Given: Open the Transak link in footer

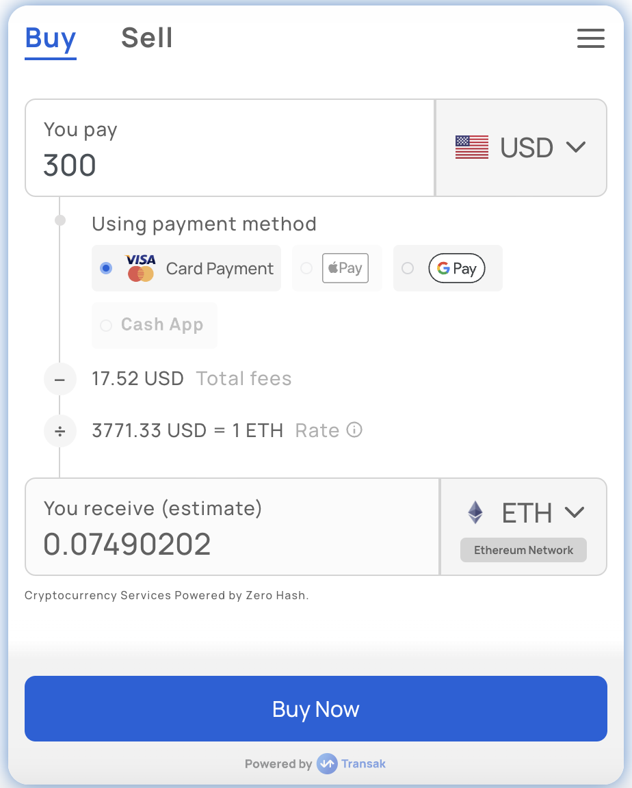Looking at the screenshot, I should (363, 764).
